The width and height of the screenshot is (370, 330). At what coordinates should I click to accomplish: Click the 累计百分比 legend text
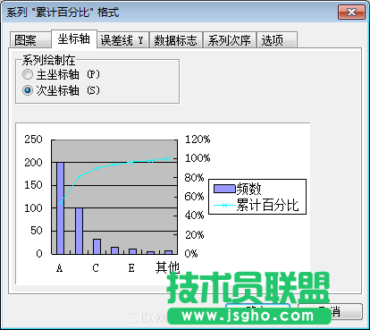tap(267, 205)
